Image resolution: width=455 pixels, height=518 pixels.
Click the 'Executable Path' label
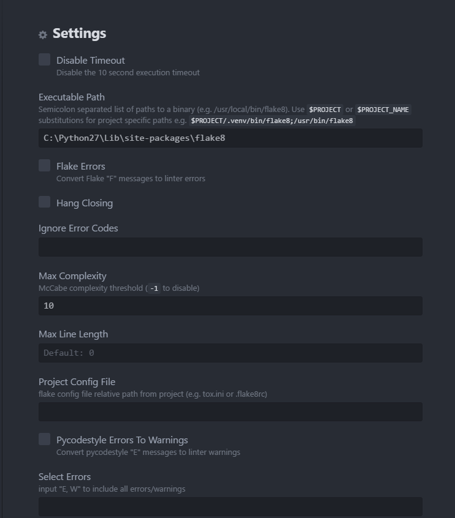pos(72,97)
